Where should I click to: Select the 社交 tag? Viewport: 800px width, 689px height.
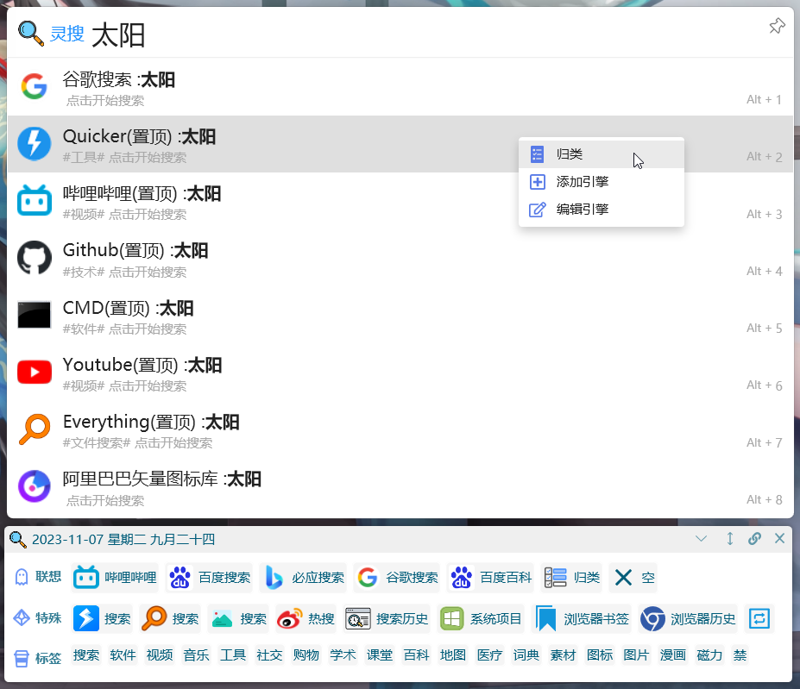269,655
